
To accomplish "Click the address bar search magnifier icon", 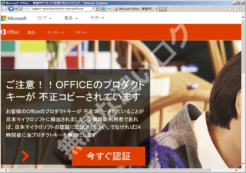I will coord(93,9).
